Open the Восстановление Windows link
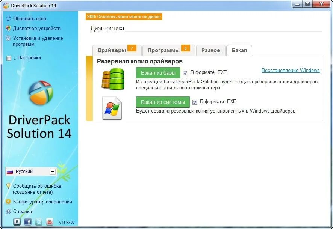333x229 pixels. pyautogui.click(x=291, y=71)
